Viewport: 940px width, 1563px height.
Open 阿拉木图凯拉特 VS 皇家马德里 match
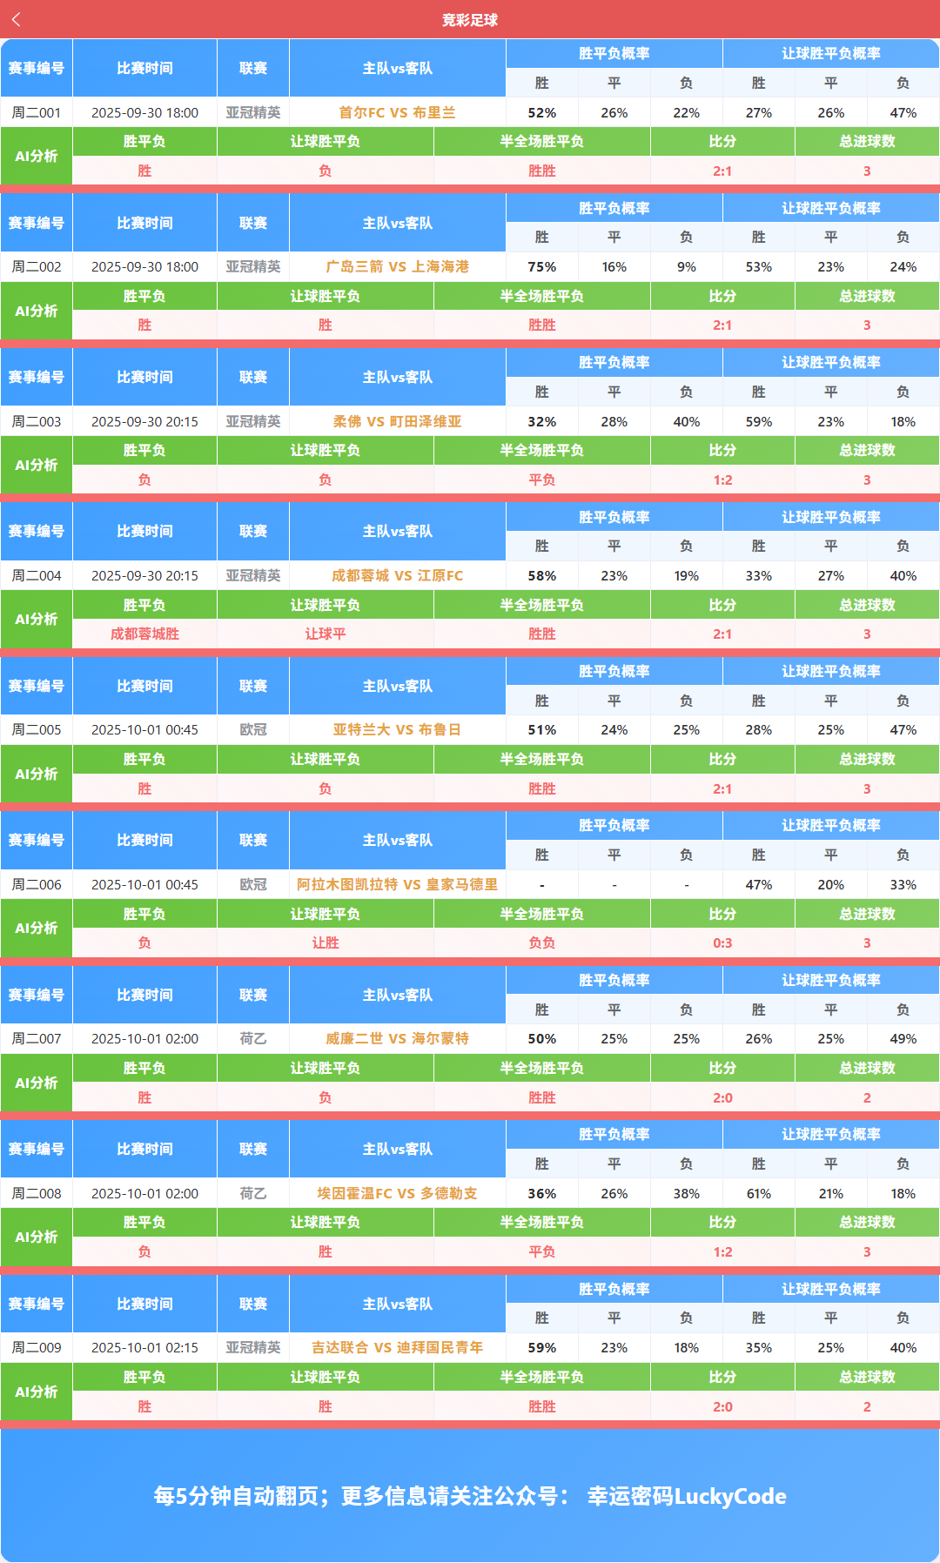coord(397,884)
